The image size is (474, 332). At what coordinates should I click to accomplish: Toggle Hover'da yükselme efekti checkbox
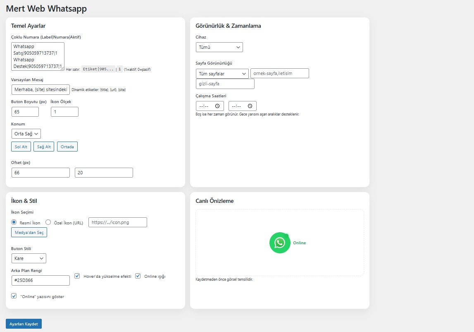[x=77, y=276]
